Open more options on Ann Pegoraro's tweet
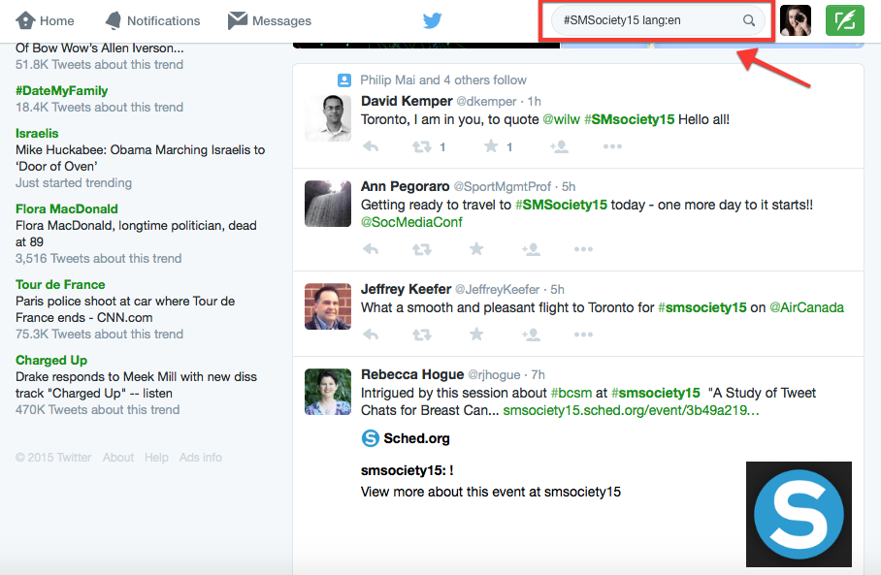Image resolution: width=881 pixels, height=575 pixels. click(583, 249)
